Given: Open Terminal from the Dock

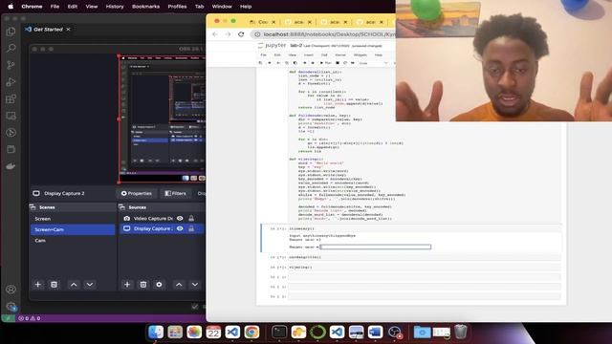Looking at the screenshot, I should click(279, 332).
